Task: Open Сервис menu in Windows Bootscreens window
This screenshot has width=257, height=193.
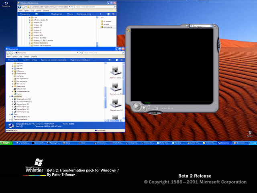Action: (39, 11)
